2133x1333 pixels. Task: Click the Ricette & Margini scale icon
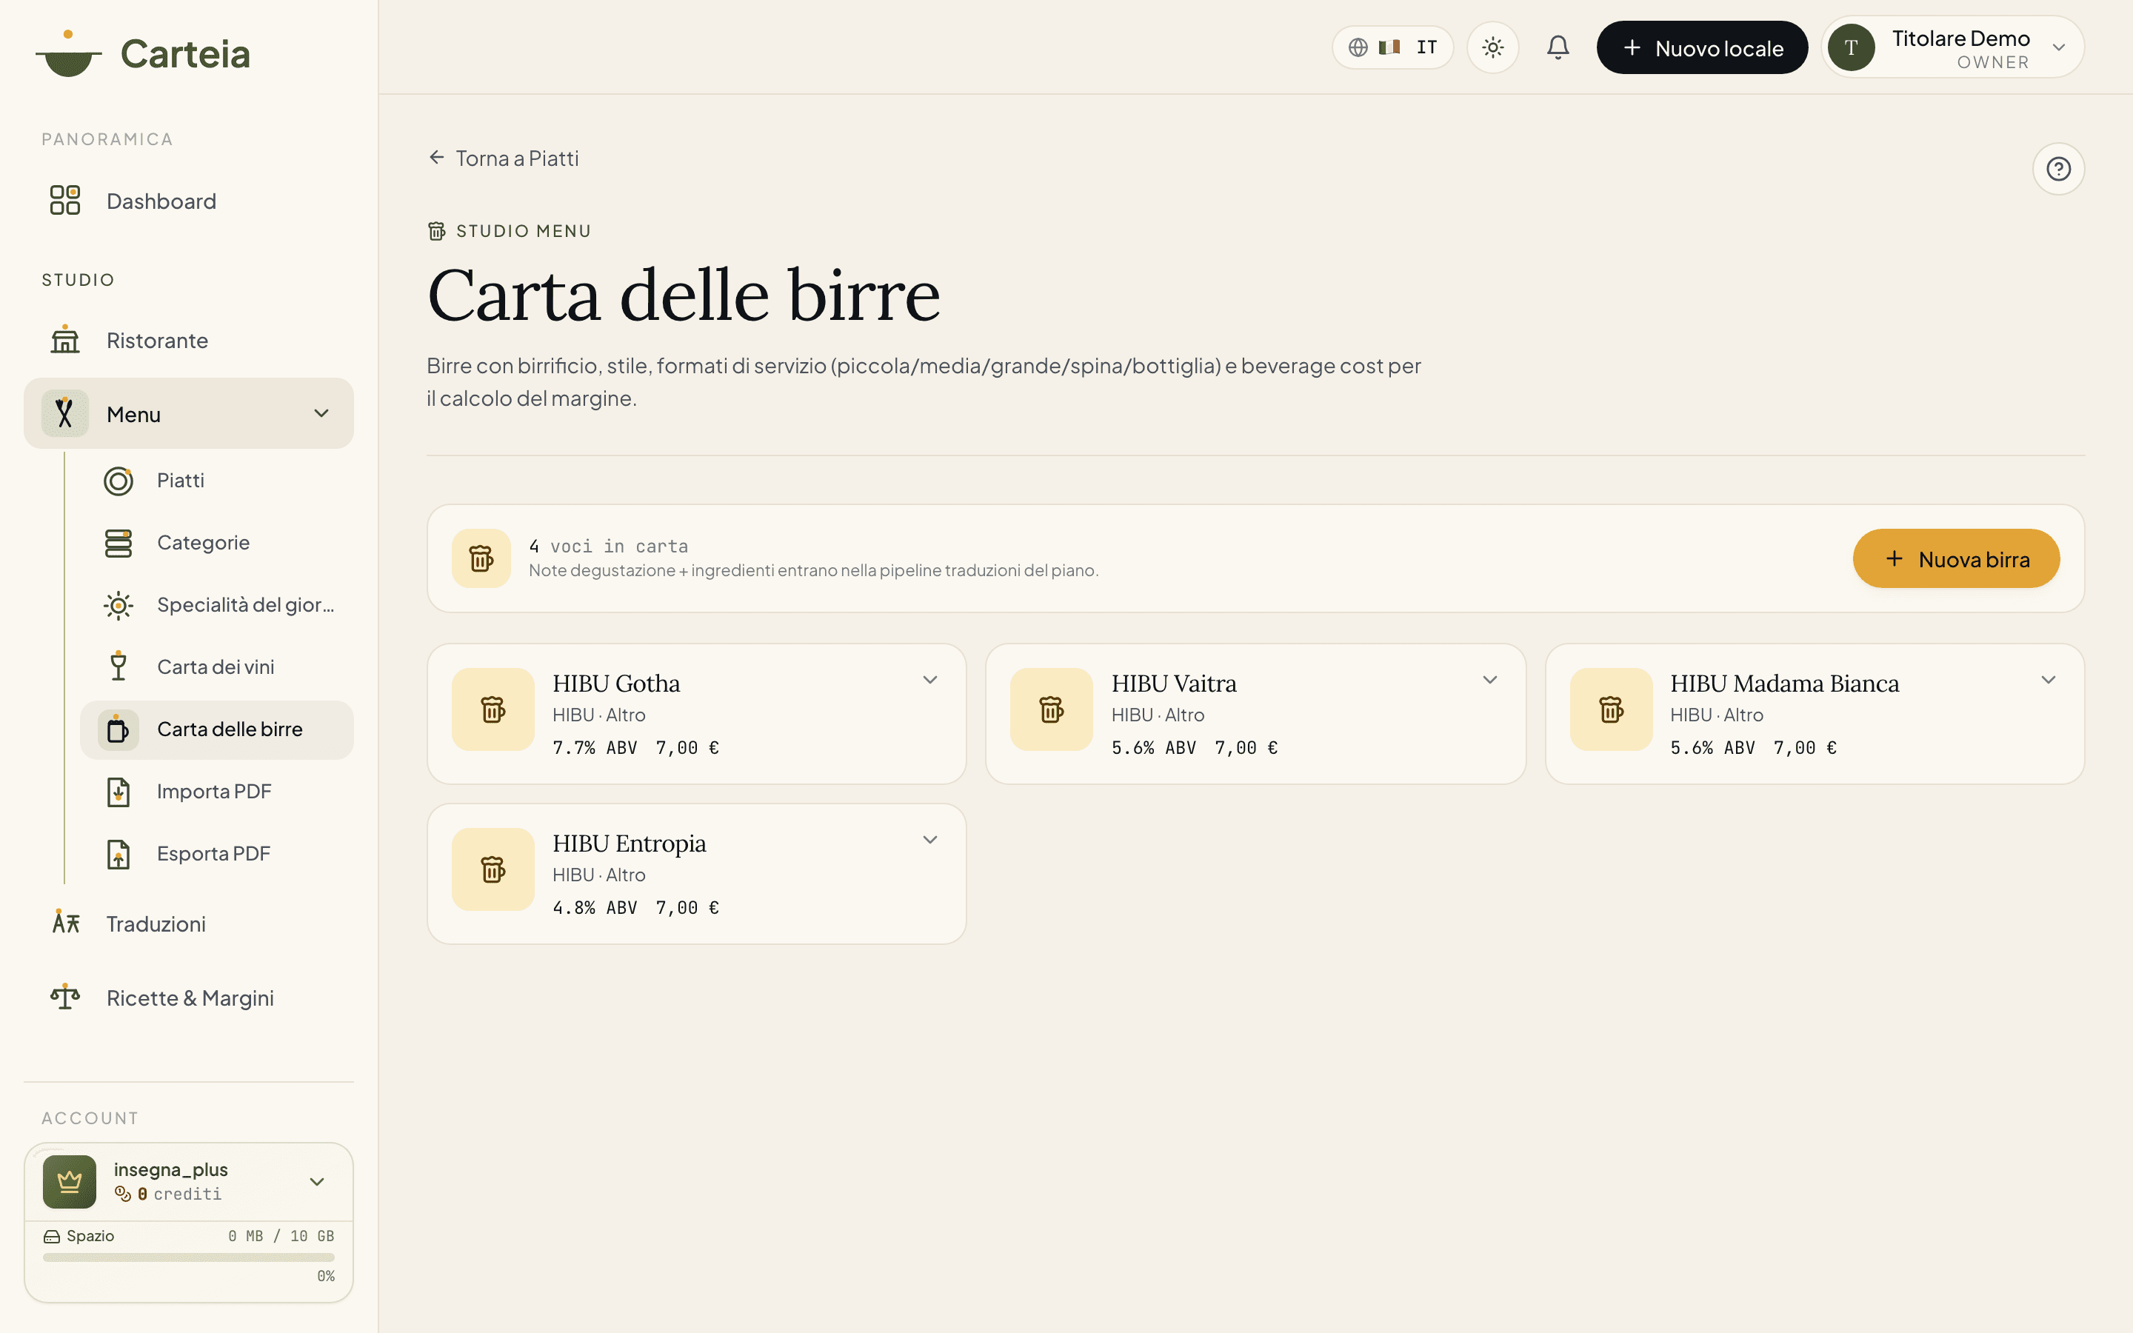point(64,997)
